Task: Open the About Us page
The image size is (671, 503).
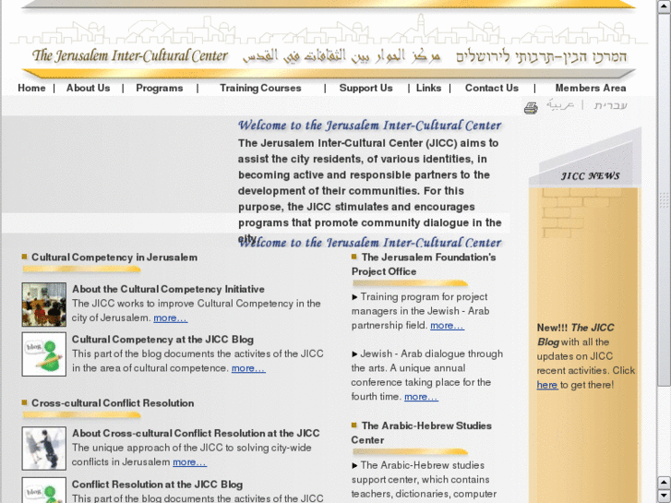Action: click(x=89, y=88)
